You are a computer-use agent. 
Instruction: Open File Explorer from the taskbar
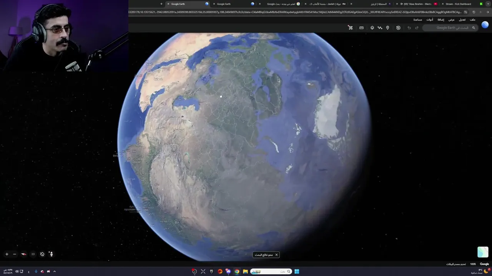click(245, 271)
